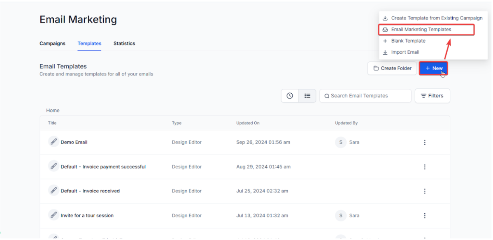
Task: Click the edit icon next to Invoice received
Action: [53, 191]
